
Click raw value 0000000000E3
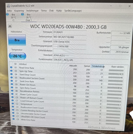[x=114, y=105]
